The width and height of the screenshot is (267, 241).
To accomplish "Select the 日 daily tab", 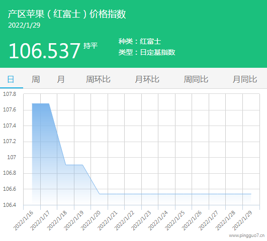I will pyautogui.click(x=11, y=79).
